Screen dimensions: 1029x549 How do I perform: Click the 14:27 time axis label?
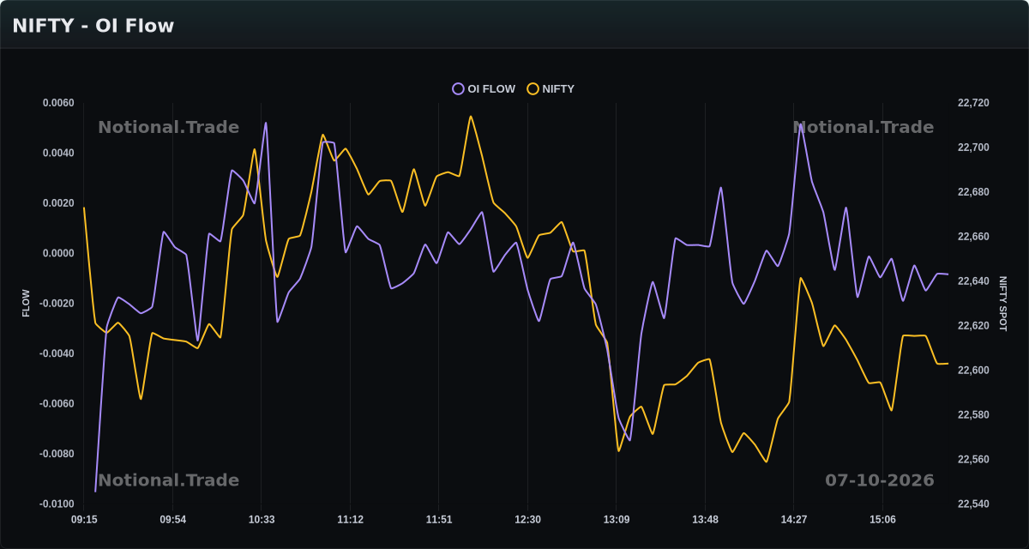pos(794,520)
